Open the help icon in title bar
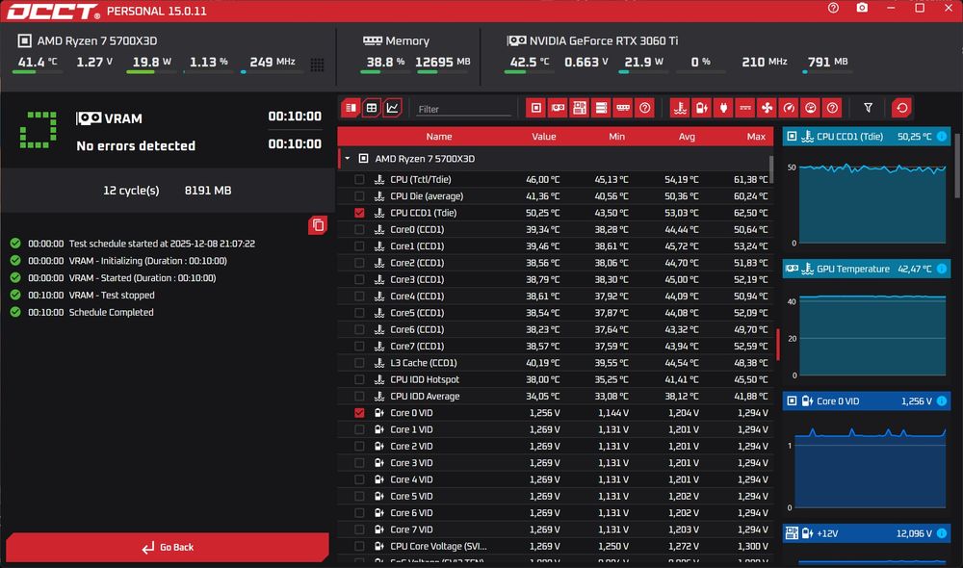 tap(833, 8)
